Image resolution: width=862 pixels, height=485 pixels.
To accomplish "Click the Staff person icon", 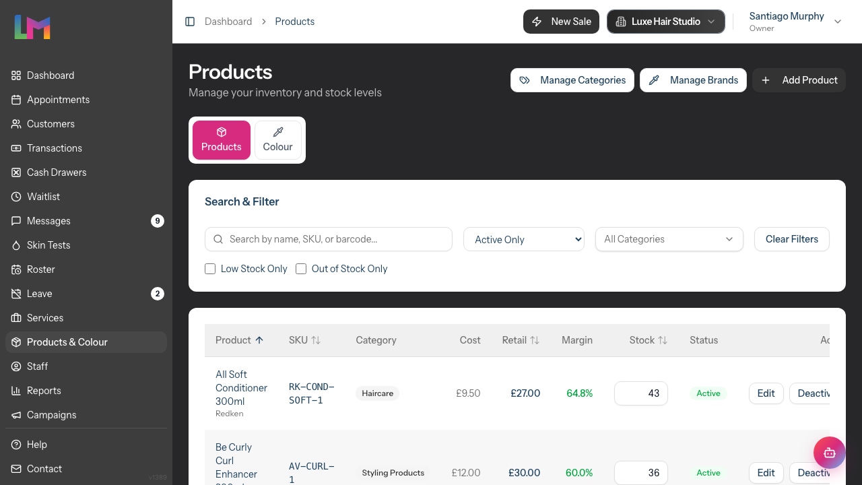I will click(x=16, y=366).
